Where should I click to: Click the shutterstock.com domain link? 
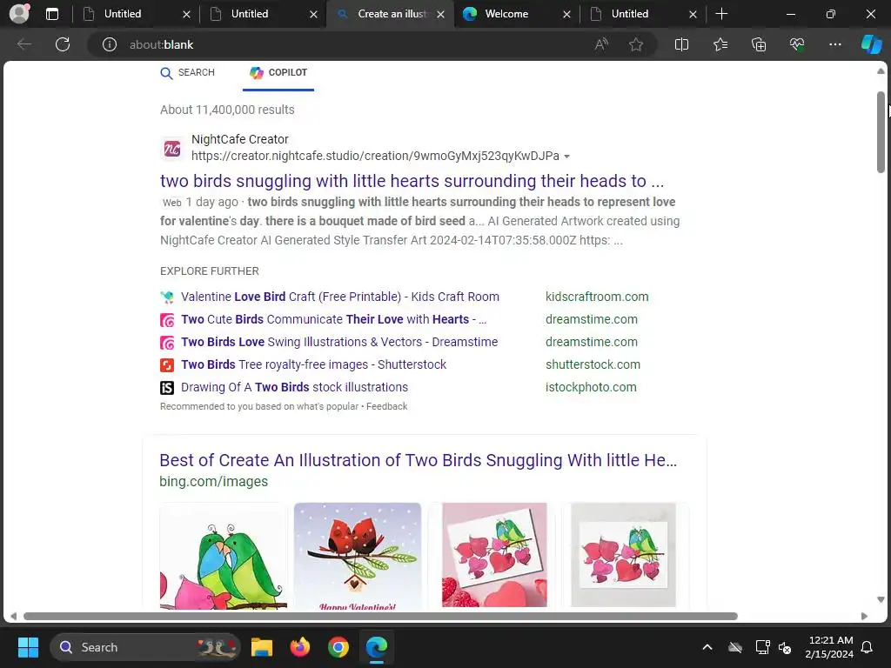pyautogui.click(x=593, y=364)
